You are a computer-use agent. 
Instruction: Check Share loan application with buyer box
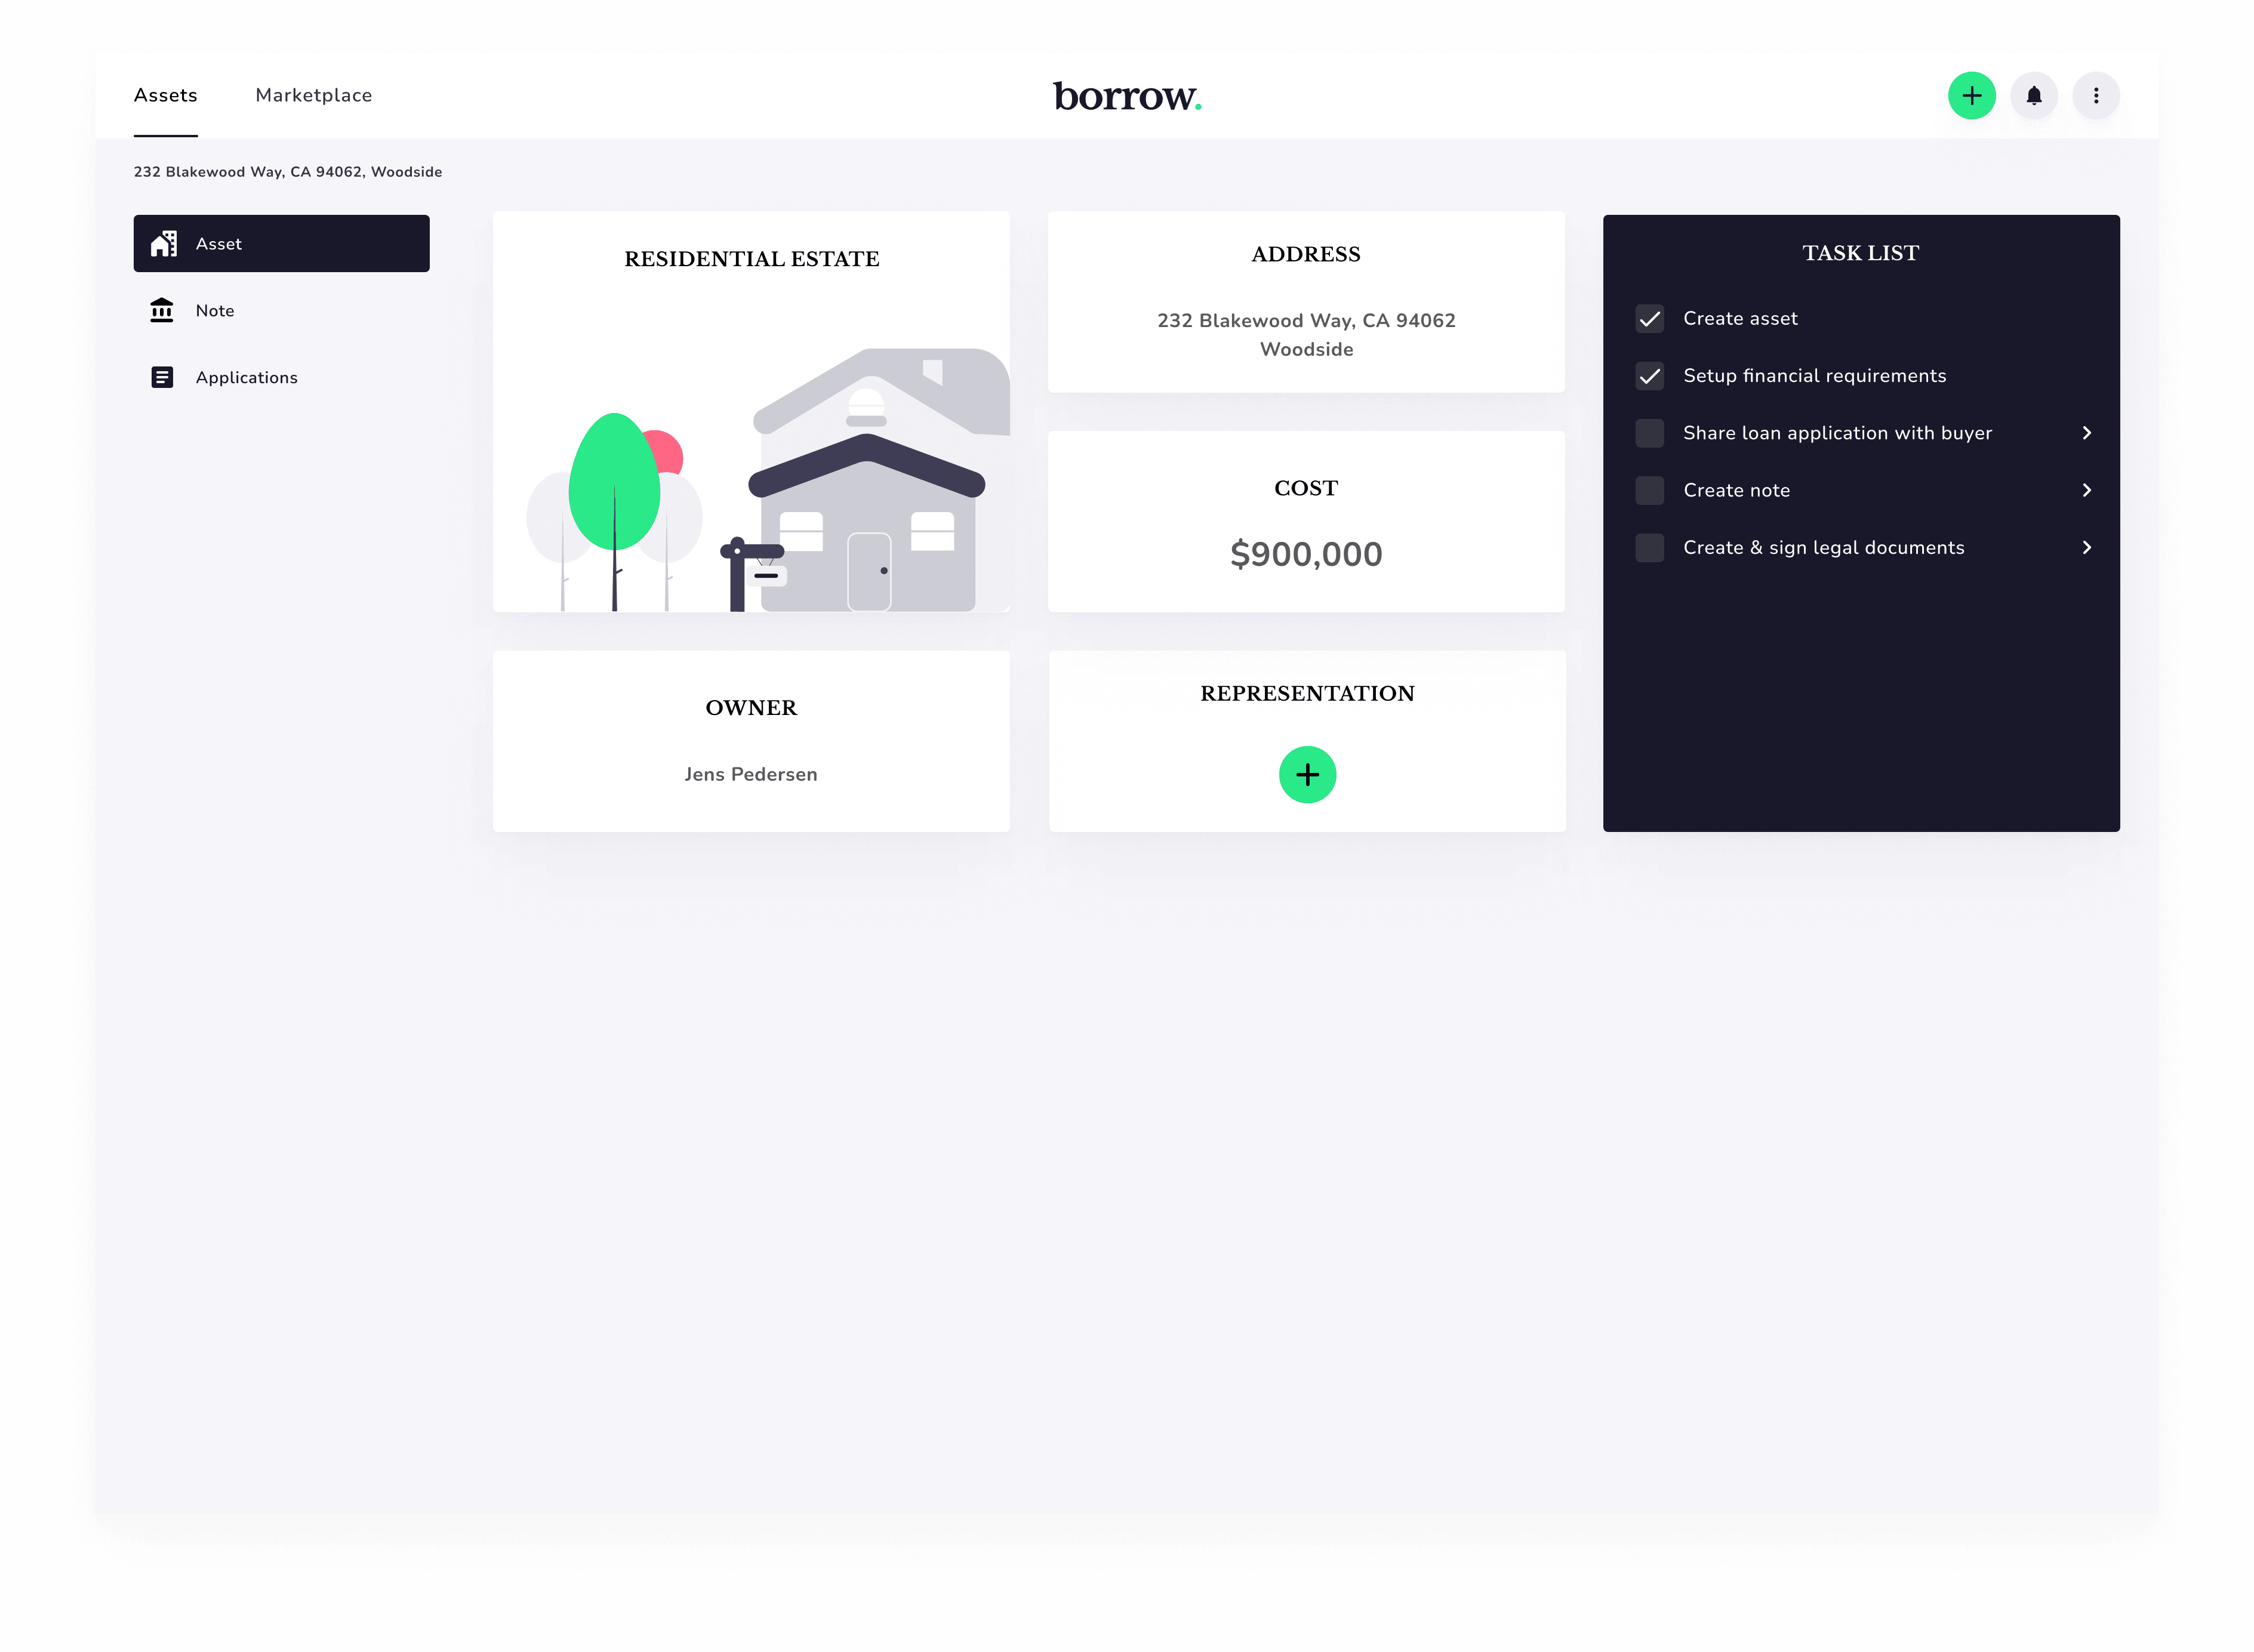(x=1649, y=433)
